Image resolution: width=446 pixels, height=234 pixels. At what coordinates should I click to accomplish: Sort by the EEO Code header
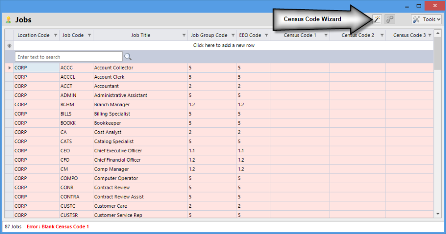(250, 35)
